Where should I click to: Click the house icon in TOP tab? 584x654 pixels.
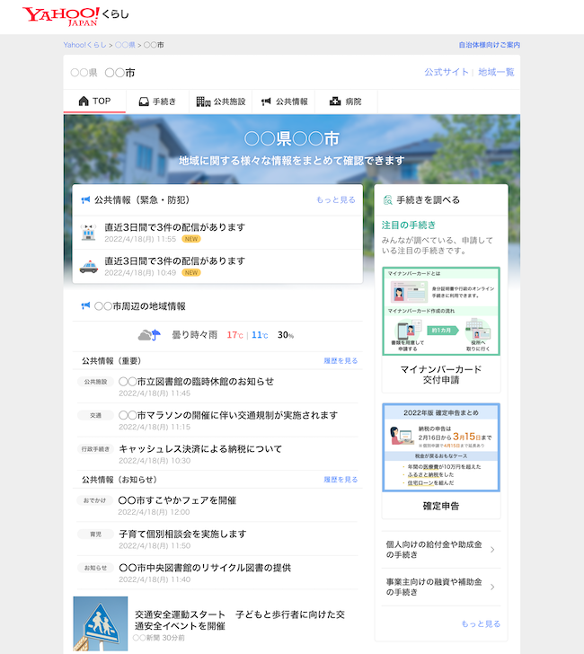84,101
